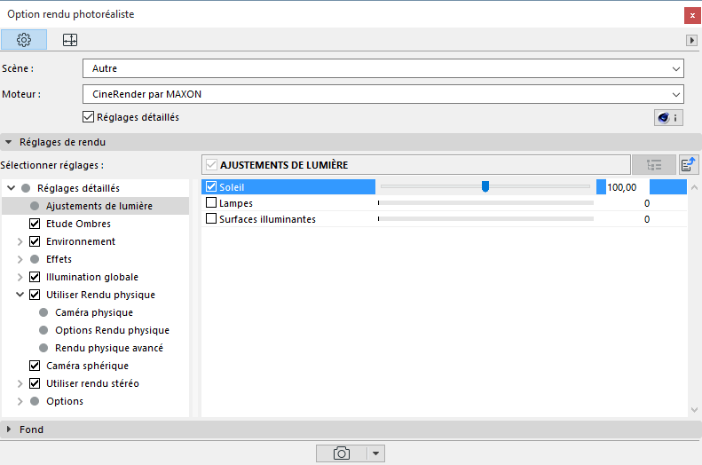The height and width of the screenshot is (465, 702).
Task: Enable the Surfaces illuminantes checkbox
Action: tap(211, 219)
